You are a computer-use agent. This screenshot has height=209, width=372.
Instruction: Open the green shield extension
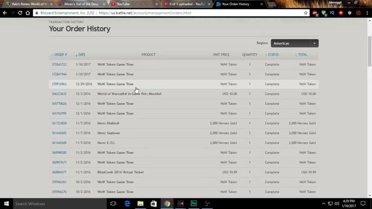(324, 13)
